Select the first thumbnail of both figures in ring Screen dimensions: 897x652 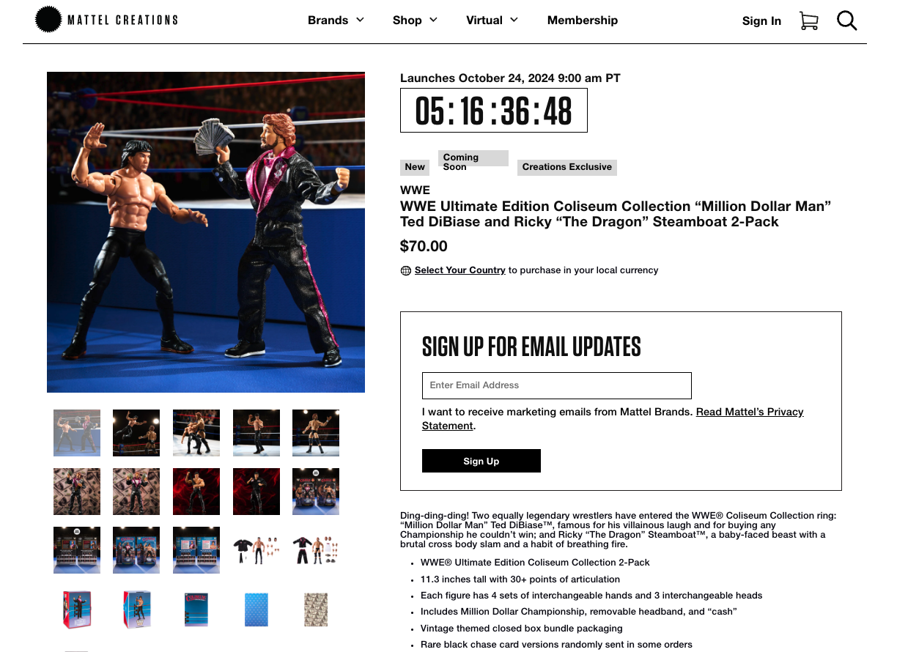click(x=77, y=433)
